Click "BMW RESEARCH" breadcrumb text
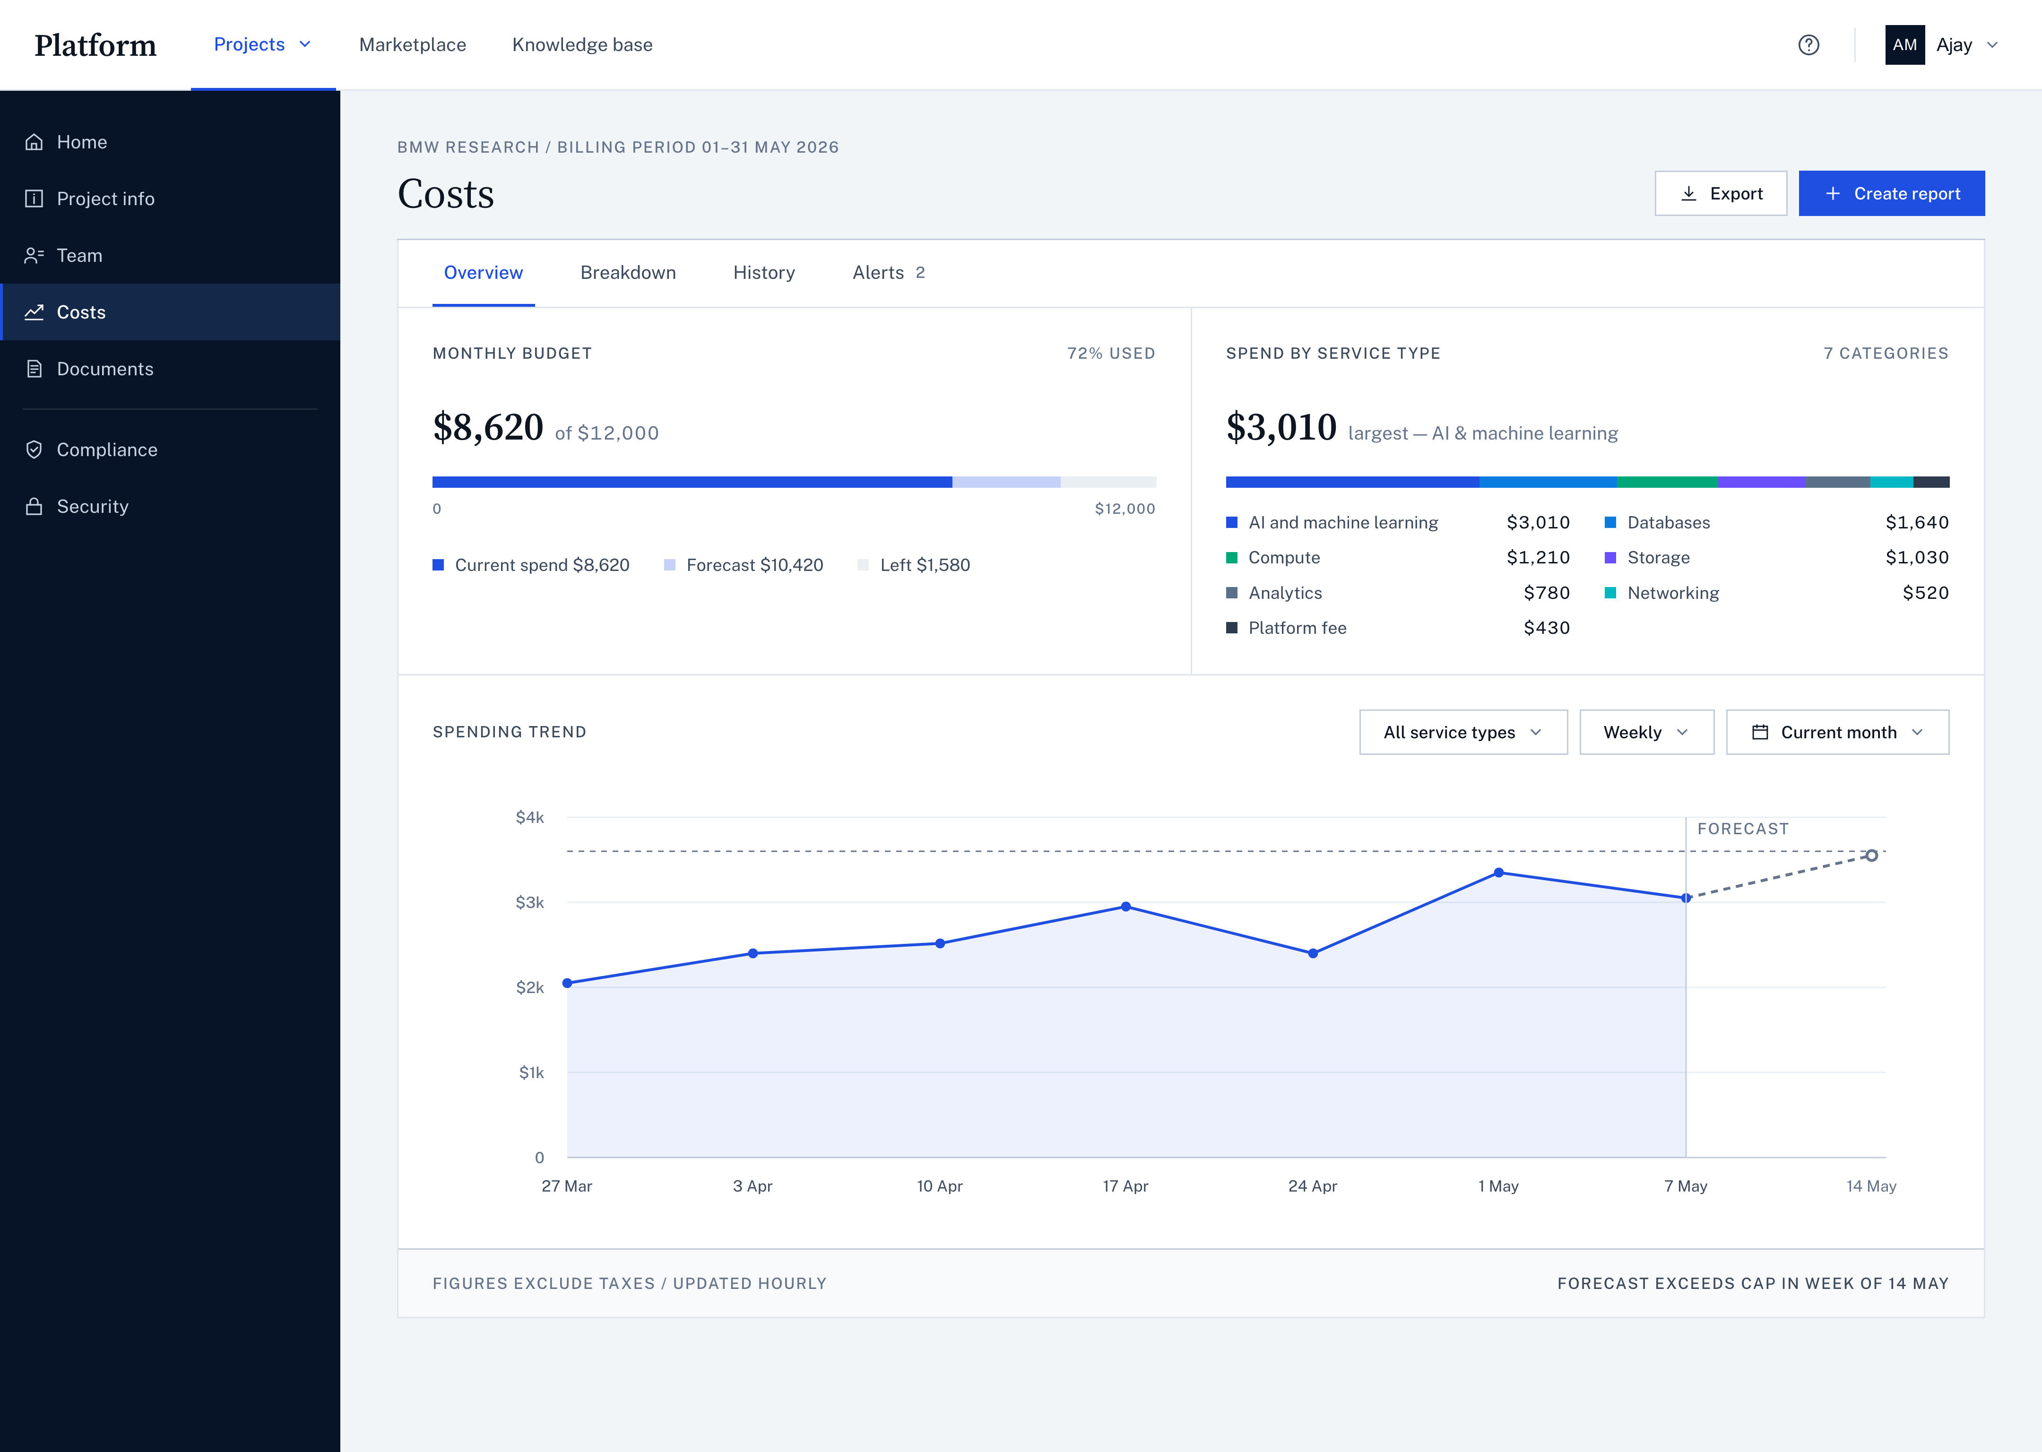2042x1452 pixels. pyautogui.click(x=468, y=147)
